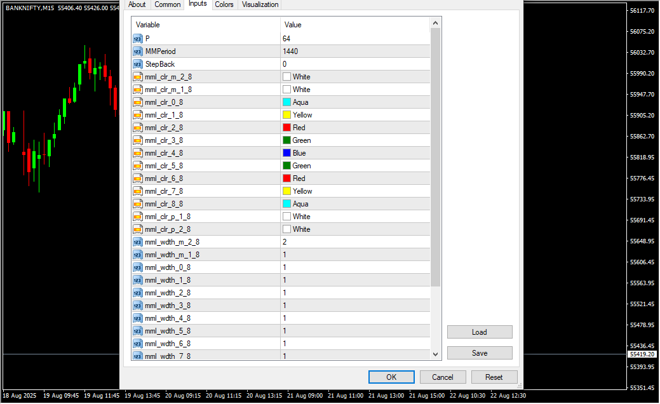Click the integer icon beside P variable

[137, 39]
